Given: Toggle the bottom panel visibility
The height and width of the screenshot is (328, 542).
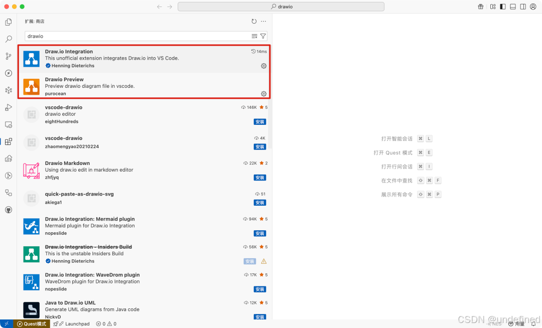Looking at the screenshot, I should coord(513,7).
